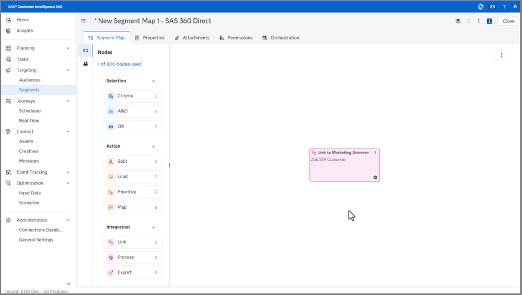Click the save icon in header
The width and height of the screenshot is (522, 295).
(x=458, y=21)
